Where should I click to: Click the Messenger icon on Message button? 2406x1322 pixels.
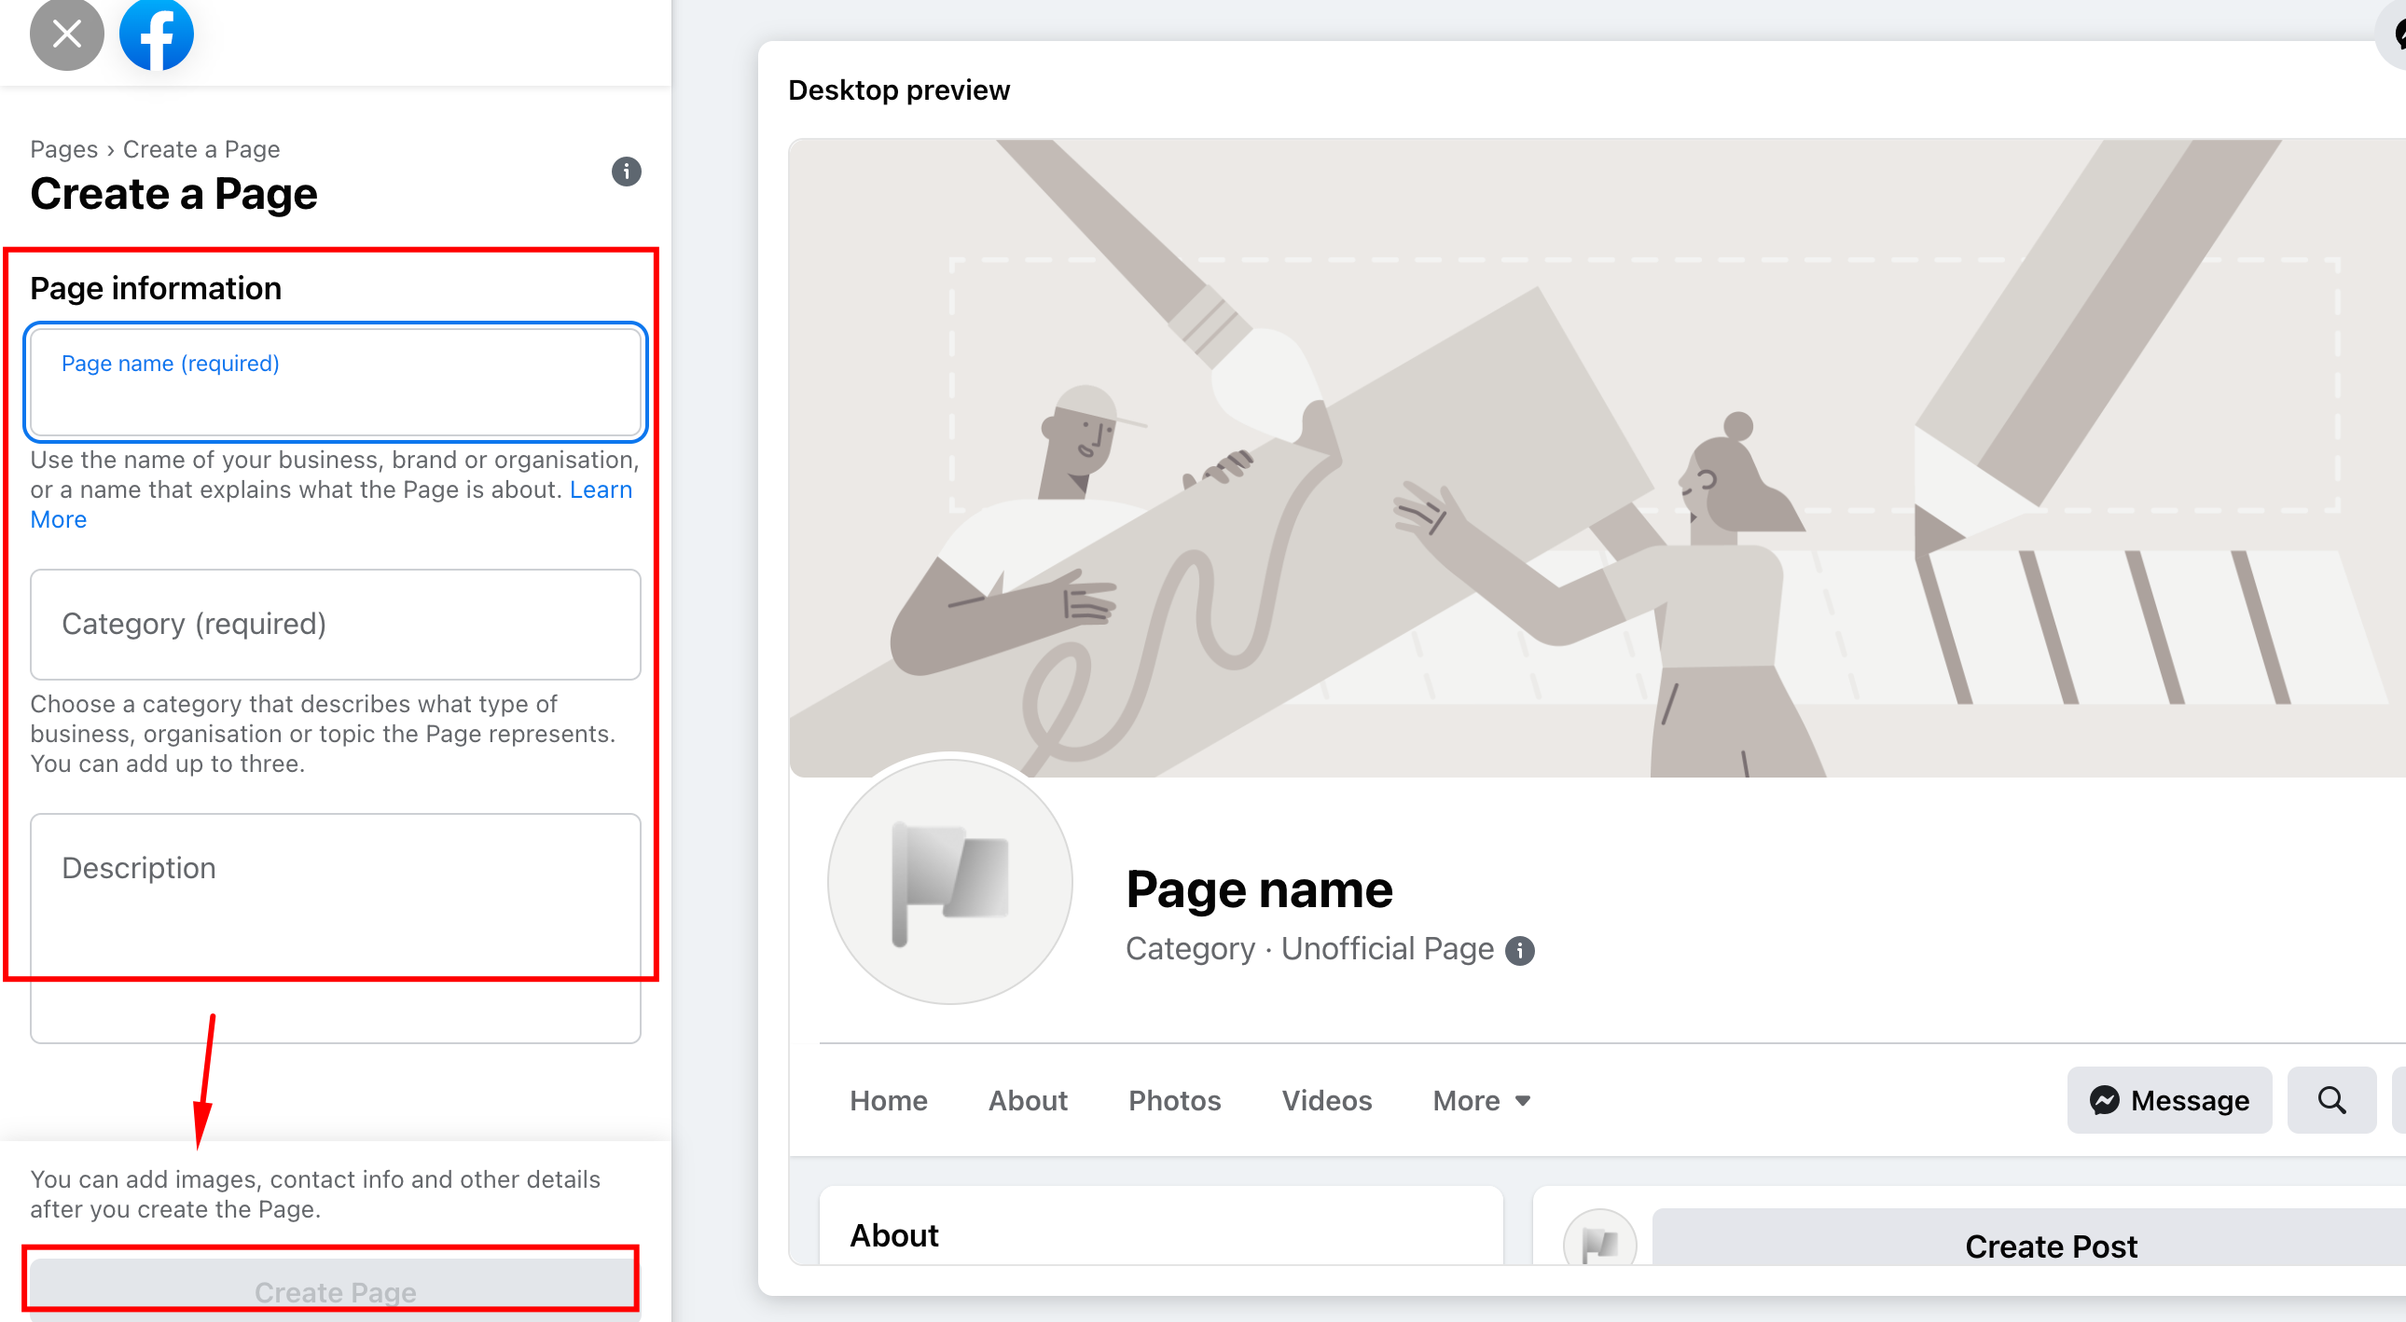(x=2104, y=1101)
